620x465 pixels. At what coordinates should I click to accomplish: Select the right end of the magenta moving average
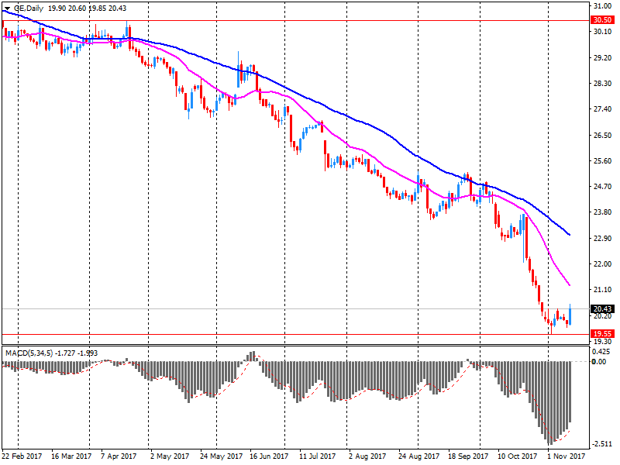click(569, 284)
